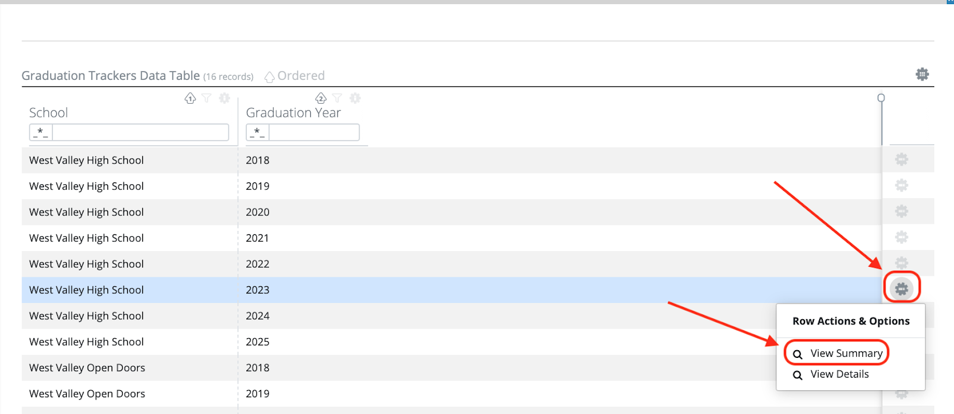Click the School column sort icon
954x414 pixels.
(190, 98)
